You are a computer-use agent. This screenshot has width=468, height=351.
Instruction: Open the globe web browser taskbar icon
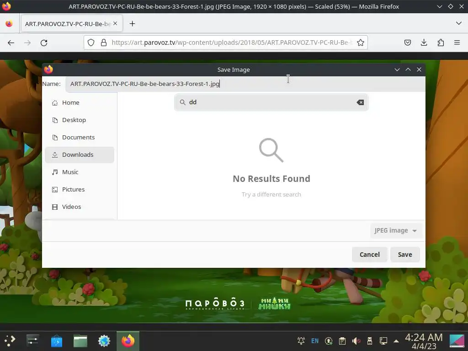click(104, 340)
